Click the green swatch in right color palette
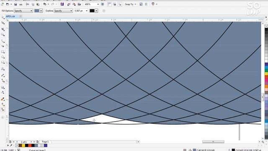Viewport: 268px width, 151px height. coord(266,70)
